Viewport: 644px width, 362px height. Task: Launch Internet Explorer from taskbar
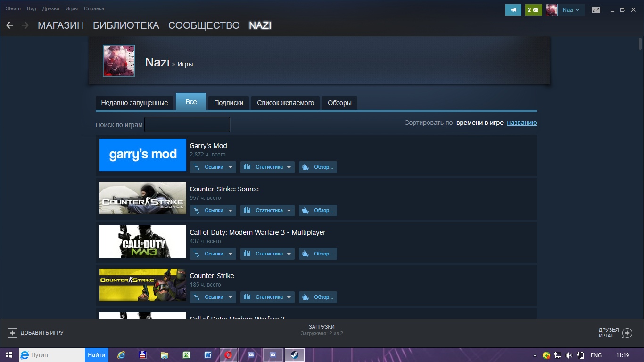pyautogui.click(x=122, y=355)
